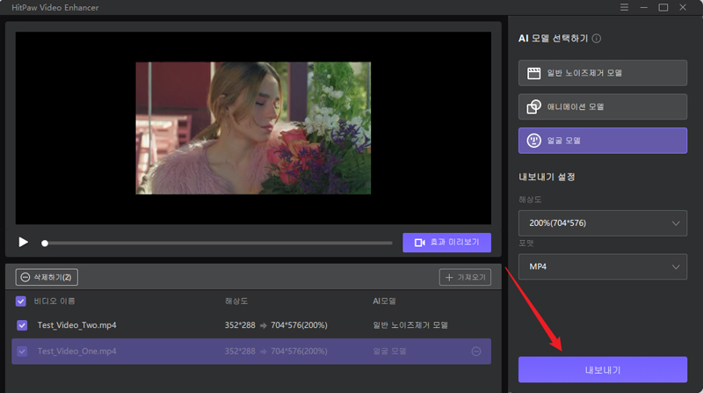The width and height of the screenshot is (703, 393).
Task: Select the face model (얼굴 모델)
Action: pyautogui.click(x=602, y=141)
